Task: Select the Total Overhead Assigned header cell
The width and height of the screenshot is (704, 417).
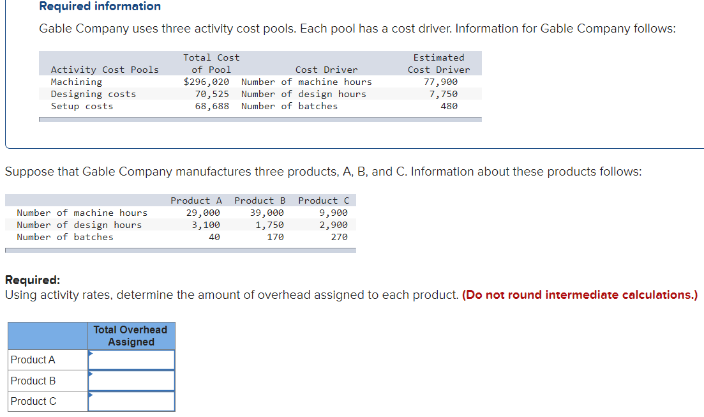Action: [x=130, y=335]
